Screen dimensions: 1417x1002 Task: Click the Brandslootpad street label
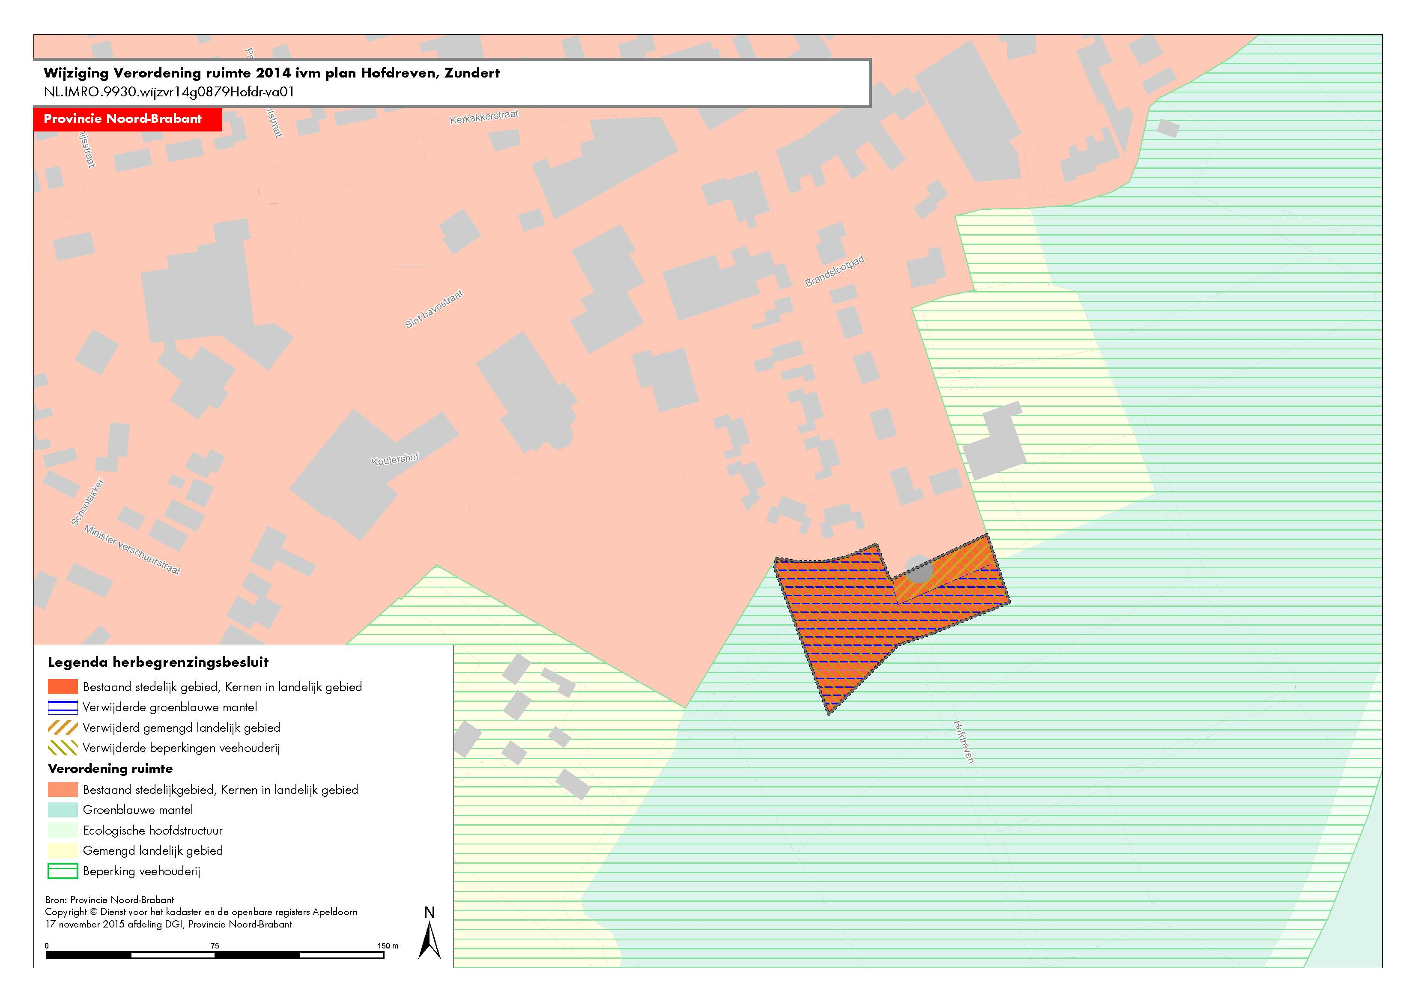coord(835,271)
